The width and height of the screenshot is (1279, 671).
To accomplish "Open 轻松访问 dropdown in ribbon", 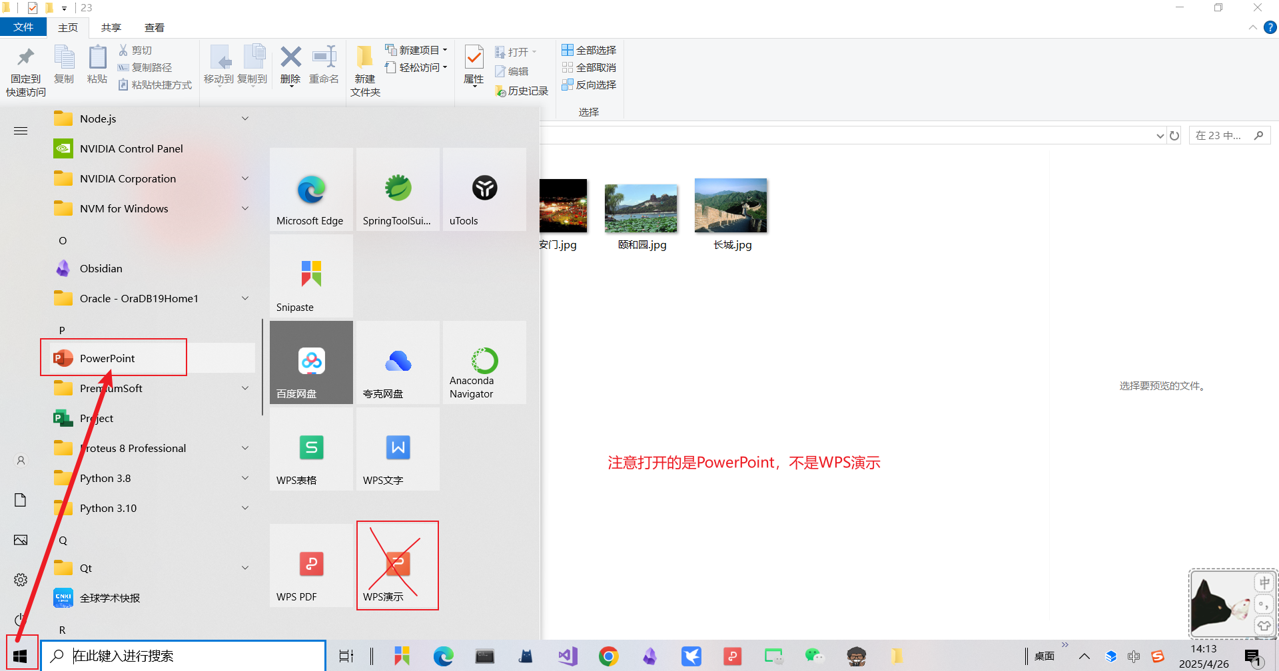I will click(416, 67).
